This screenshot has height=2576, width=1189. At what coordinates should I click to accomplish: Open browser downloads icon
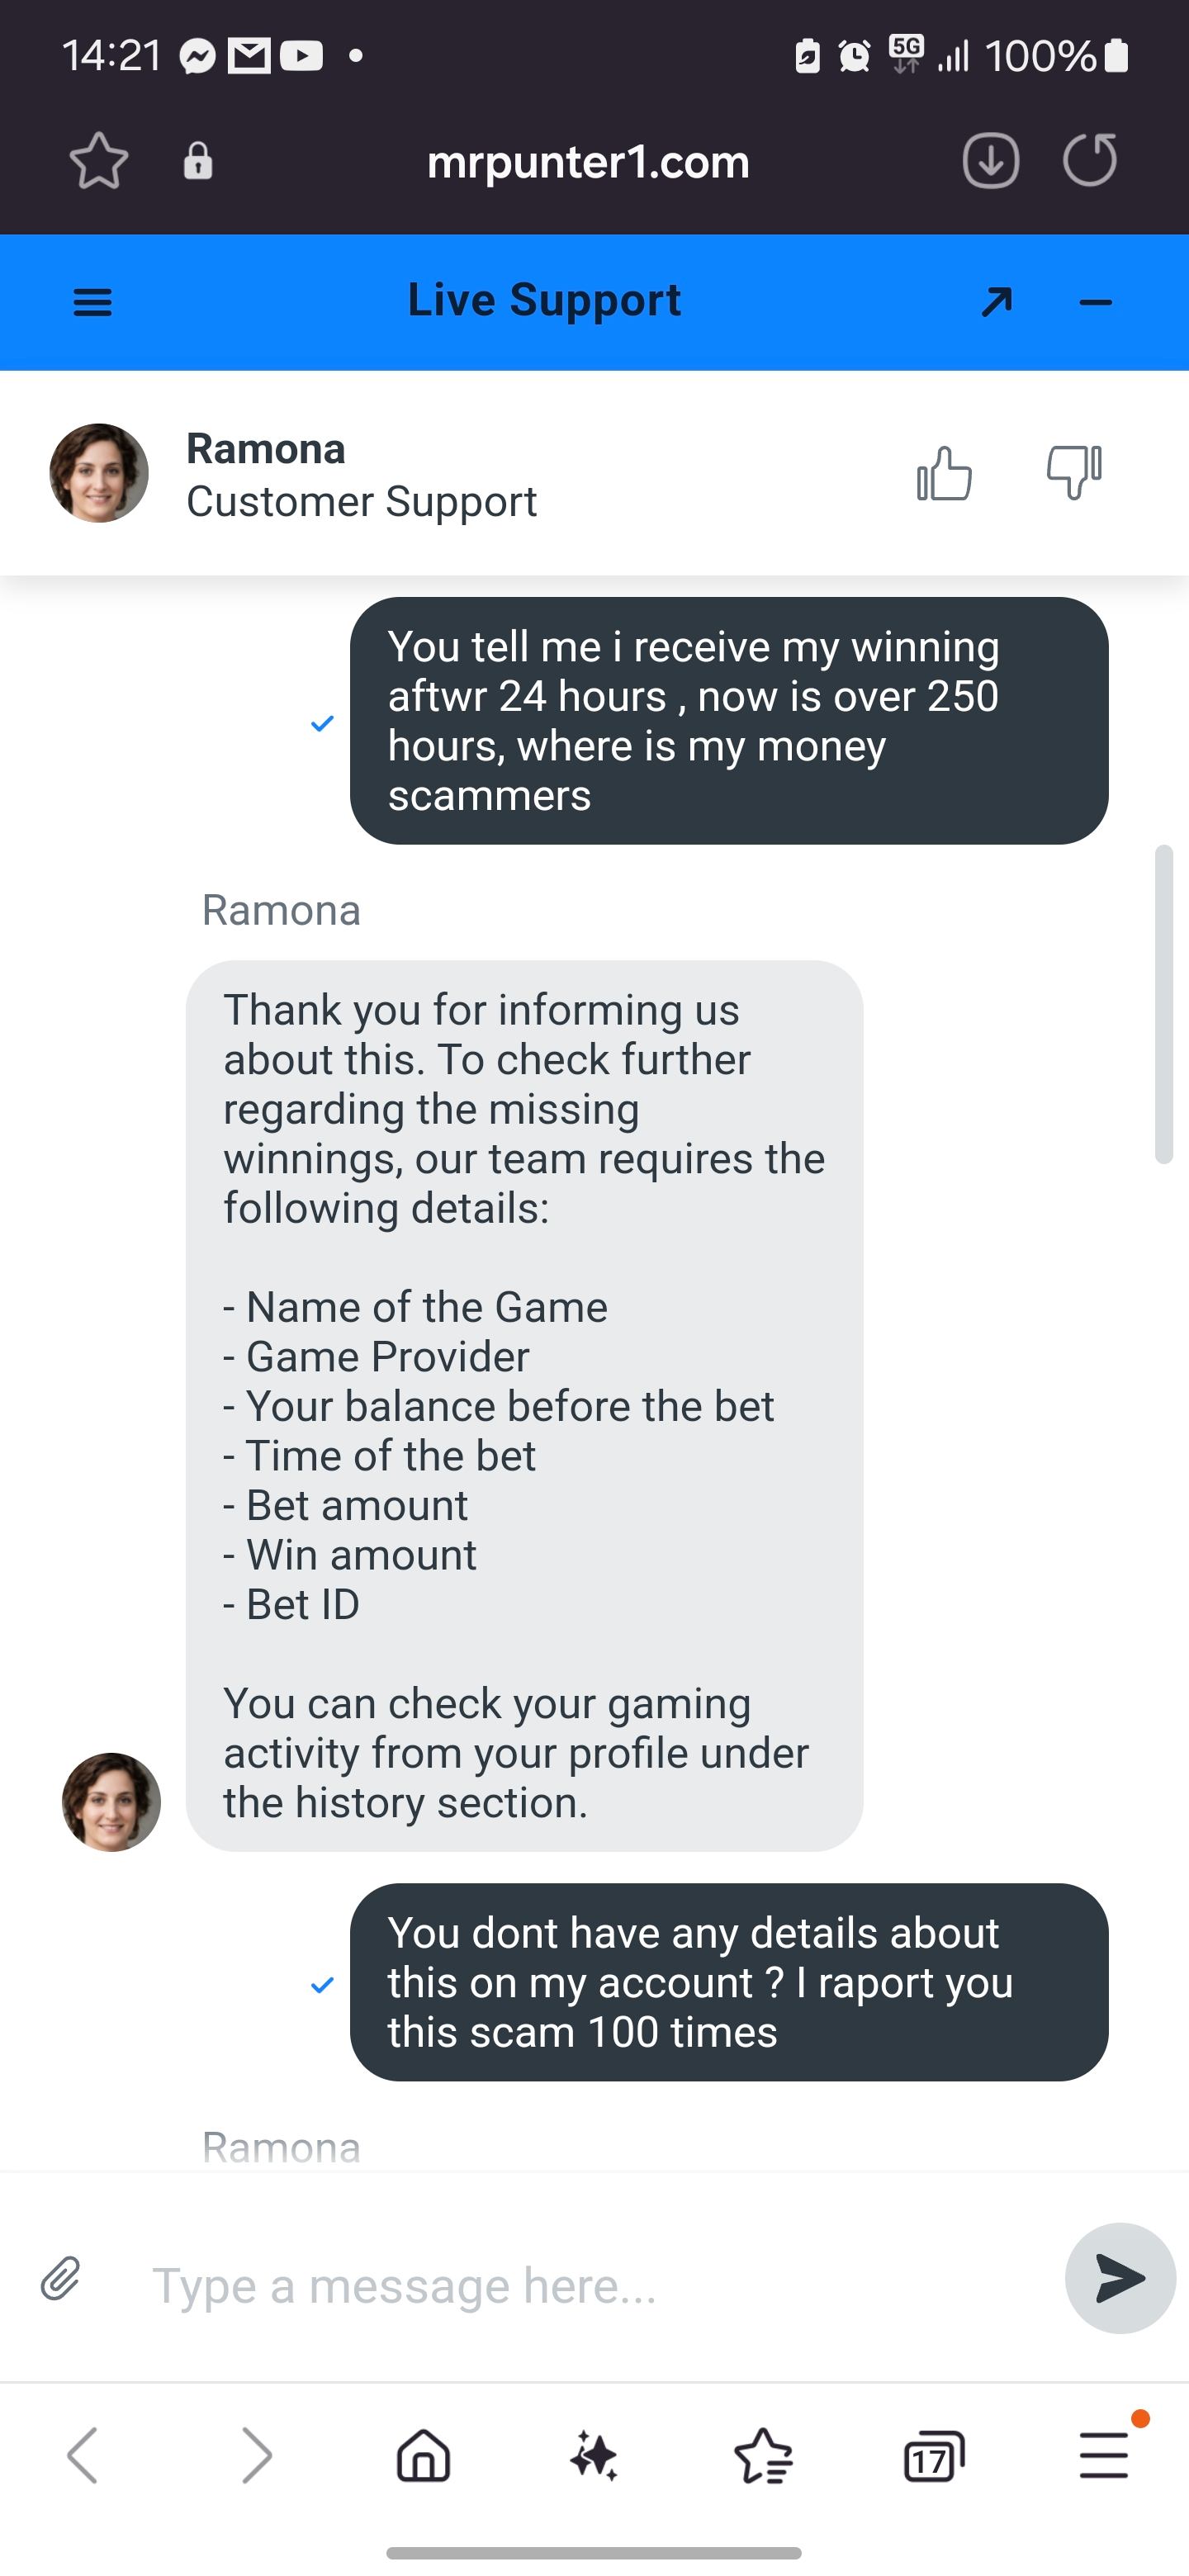[x=990, y=161]
